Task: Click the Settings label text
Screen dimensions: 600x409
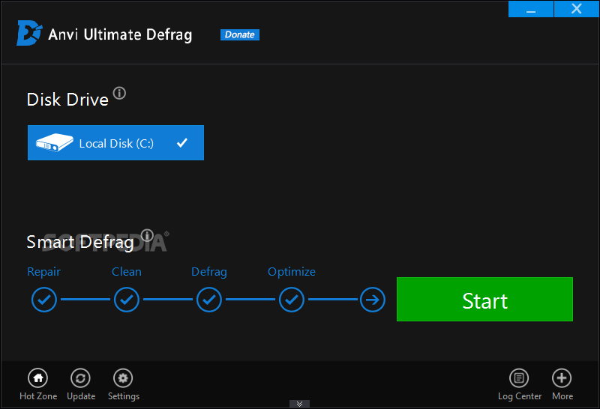Action: (124, 396)
